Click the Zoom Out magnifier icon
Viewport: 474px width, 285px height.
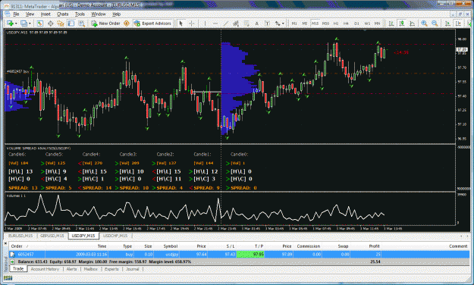pos(435,23)
